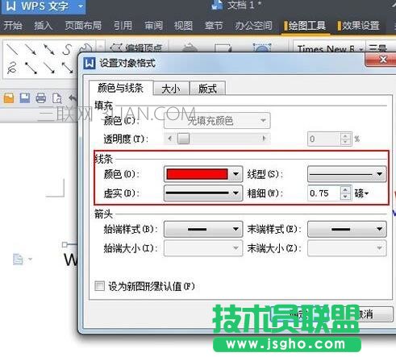Viewport: 396px width, 357px height.
Task: Open the fill 颜色 dropdown
Action: [x=217, y=121]
